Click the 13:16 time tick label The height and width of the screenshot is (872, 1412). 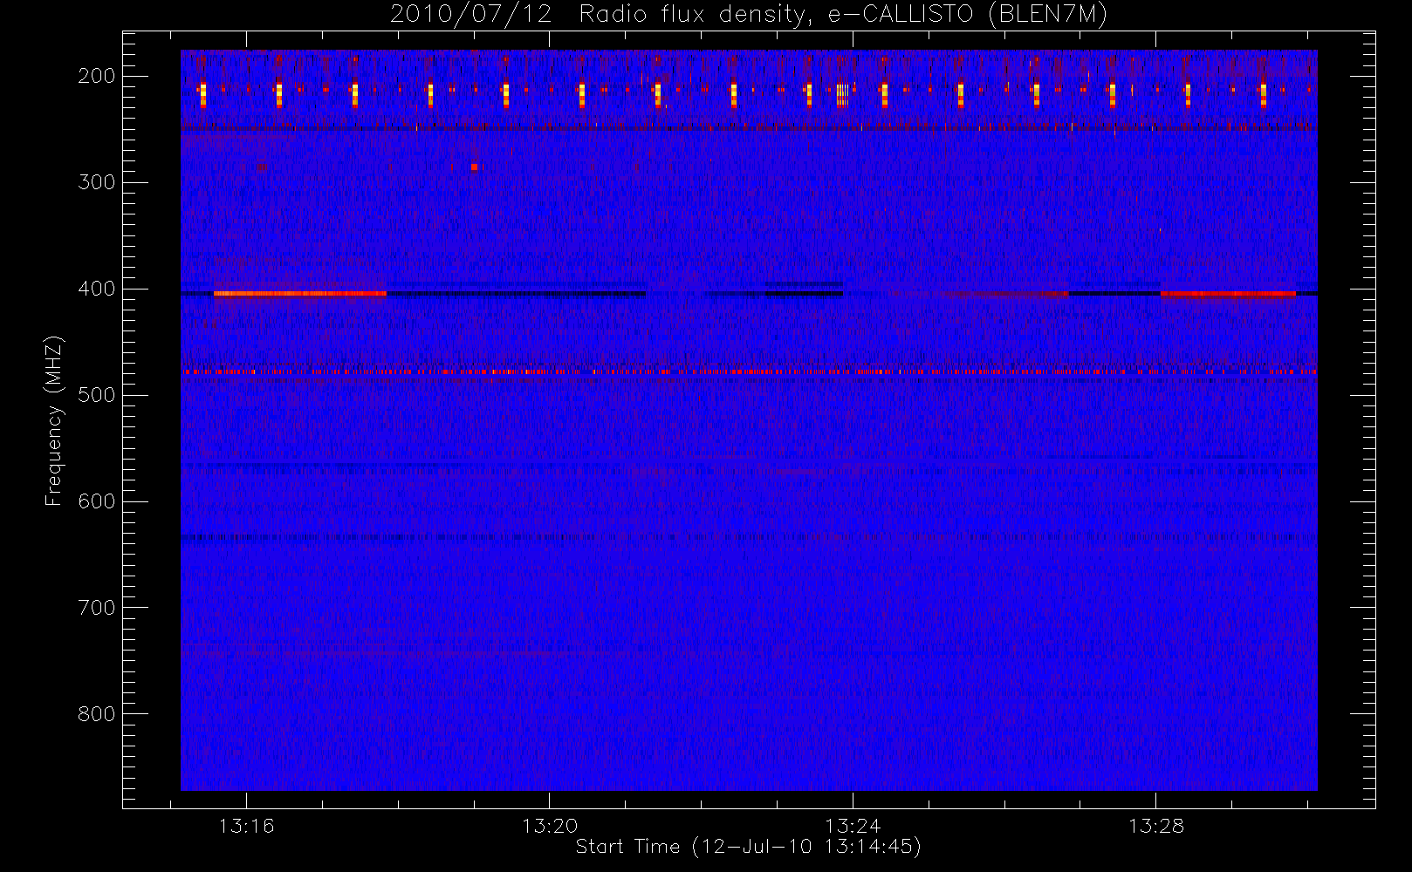click(x=246, y=826)
